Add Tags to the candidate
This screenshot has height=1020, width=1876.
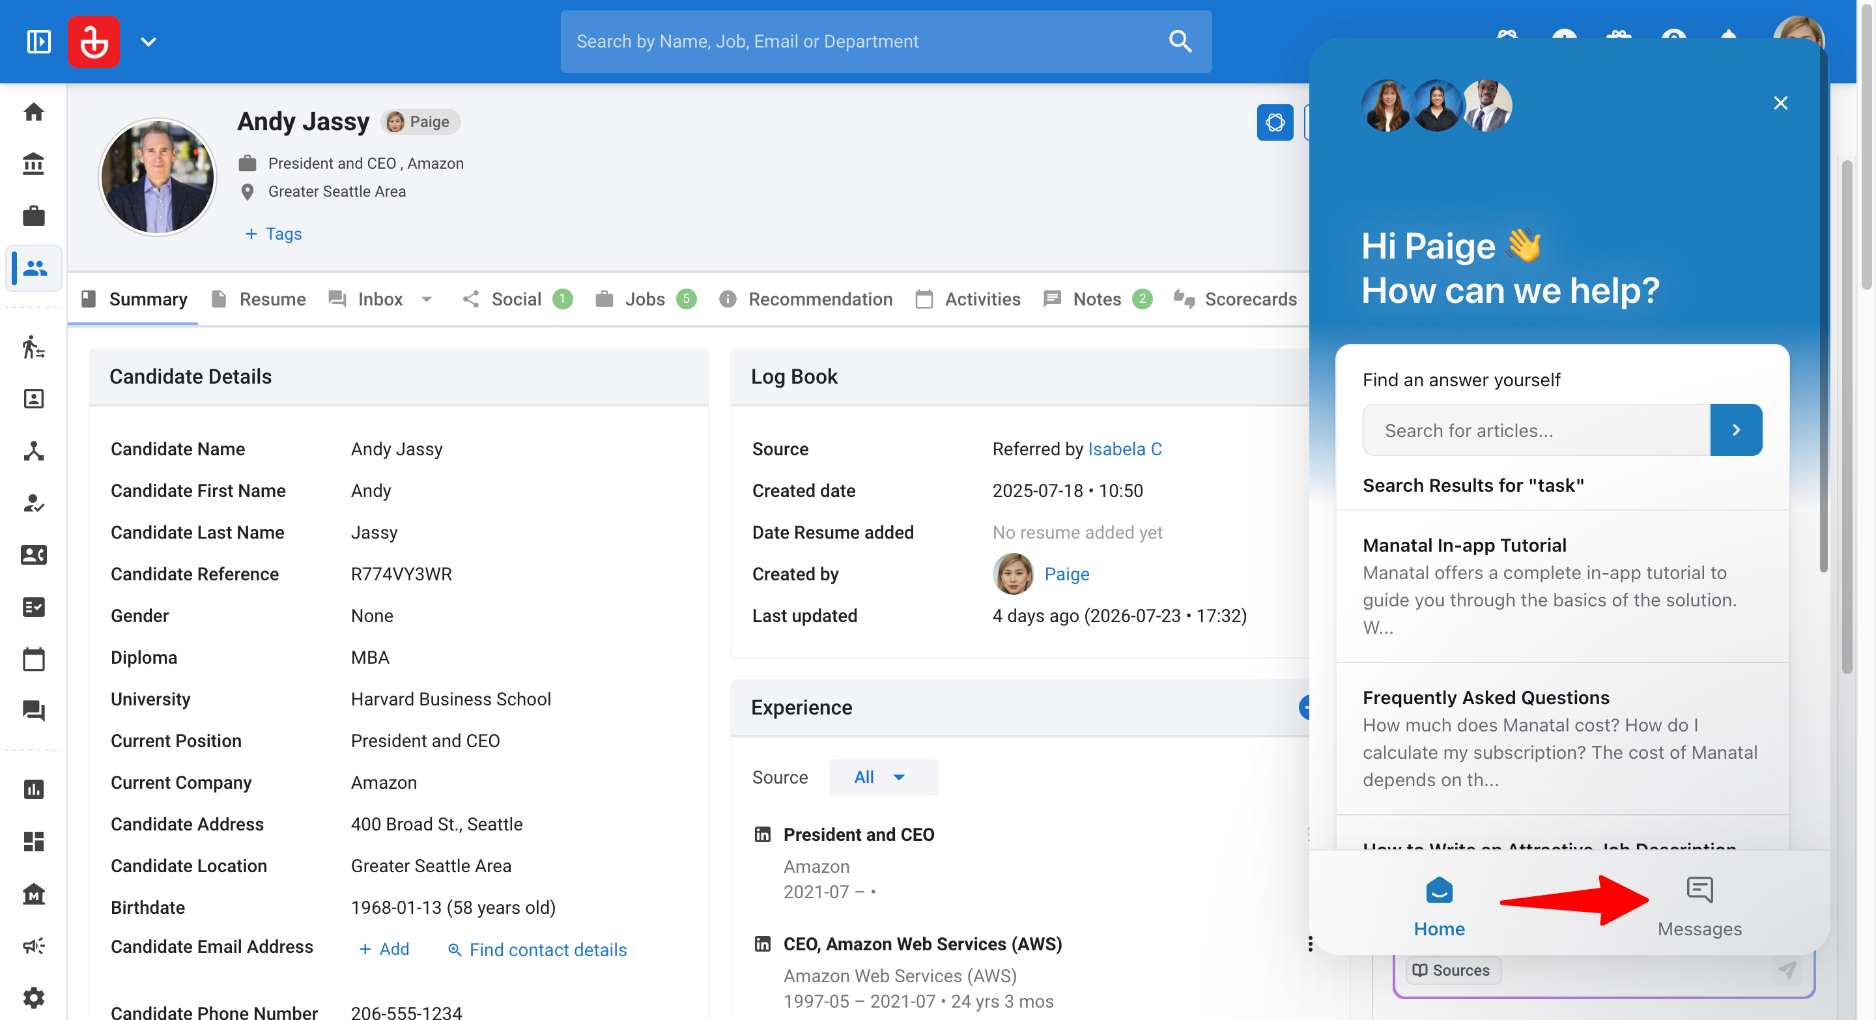[x=273, y=234]
